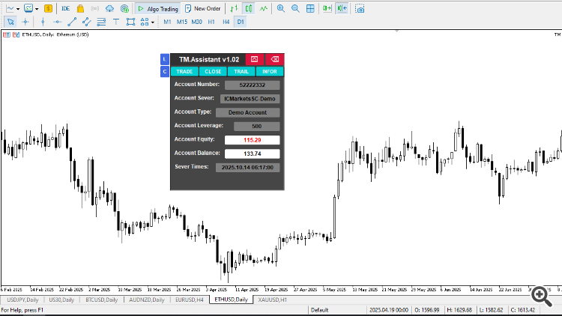The height and width of the screenshot is (316, 562).
Task: Switch chart to bar chart mode
Action: pyautogui.click(x=234, y=8)
